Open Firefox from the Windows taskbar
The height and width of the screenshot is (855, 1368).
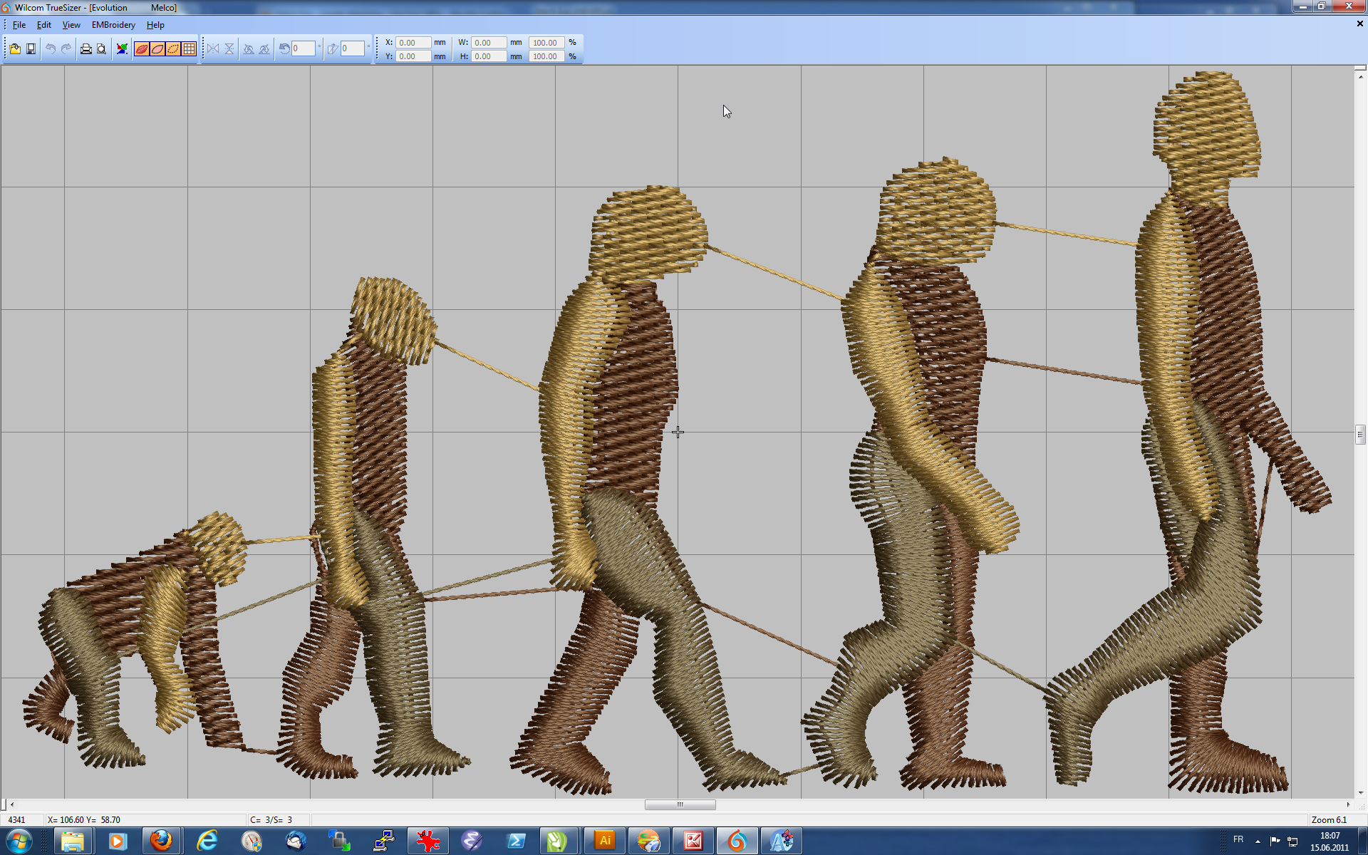[x=162, y=841]
